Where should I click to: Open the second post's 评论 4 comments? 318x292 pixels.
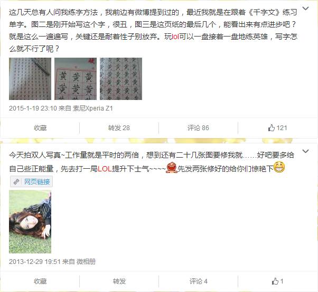[x=198, y=281]
